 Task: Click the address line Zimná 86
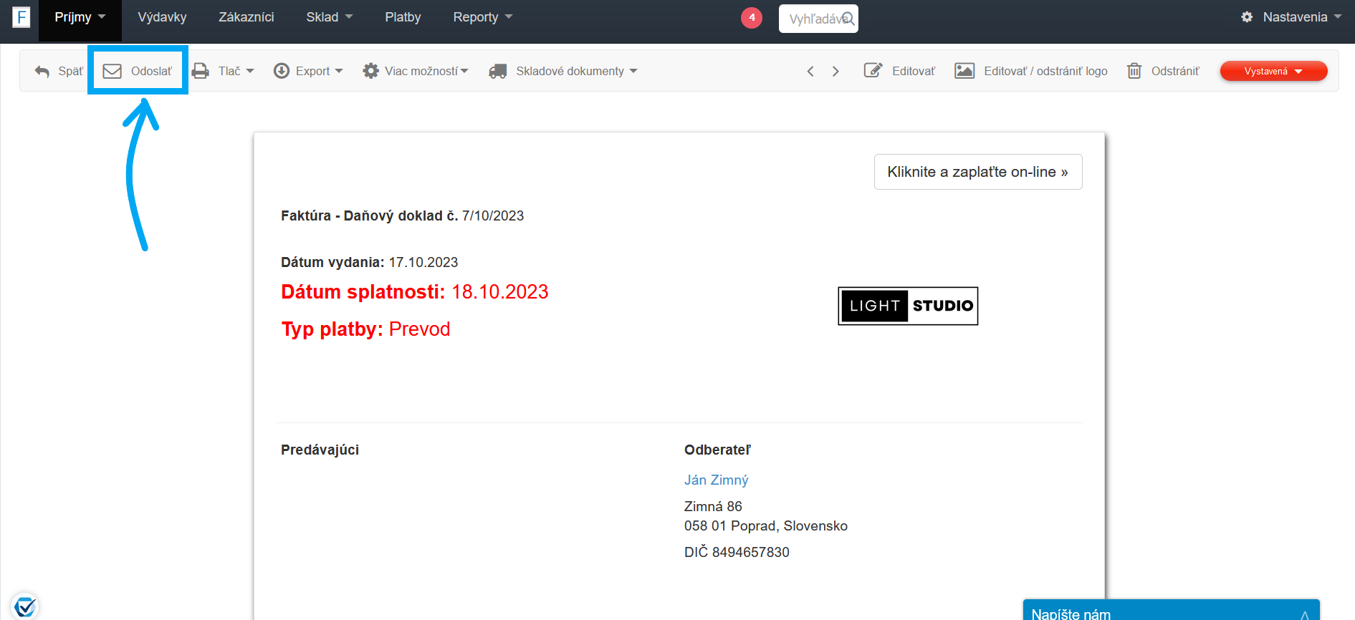713,506
